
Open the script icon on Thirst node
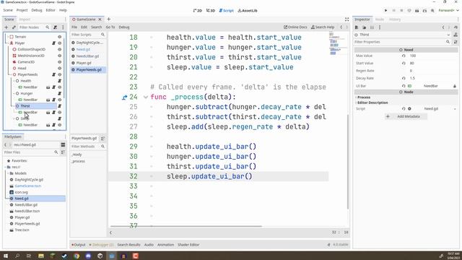[x=59, y=106]
